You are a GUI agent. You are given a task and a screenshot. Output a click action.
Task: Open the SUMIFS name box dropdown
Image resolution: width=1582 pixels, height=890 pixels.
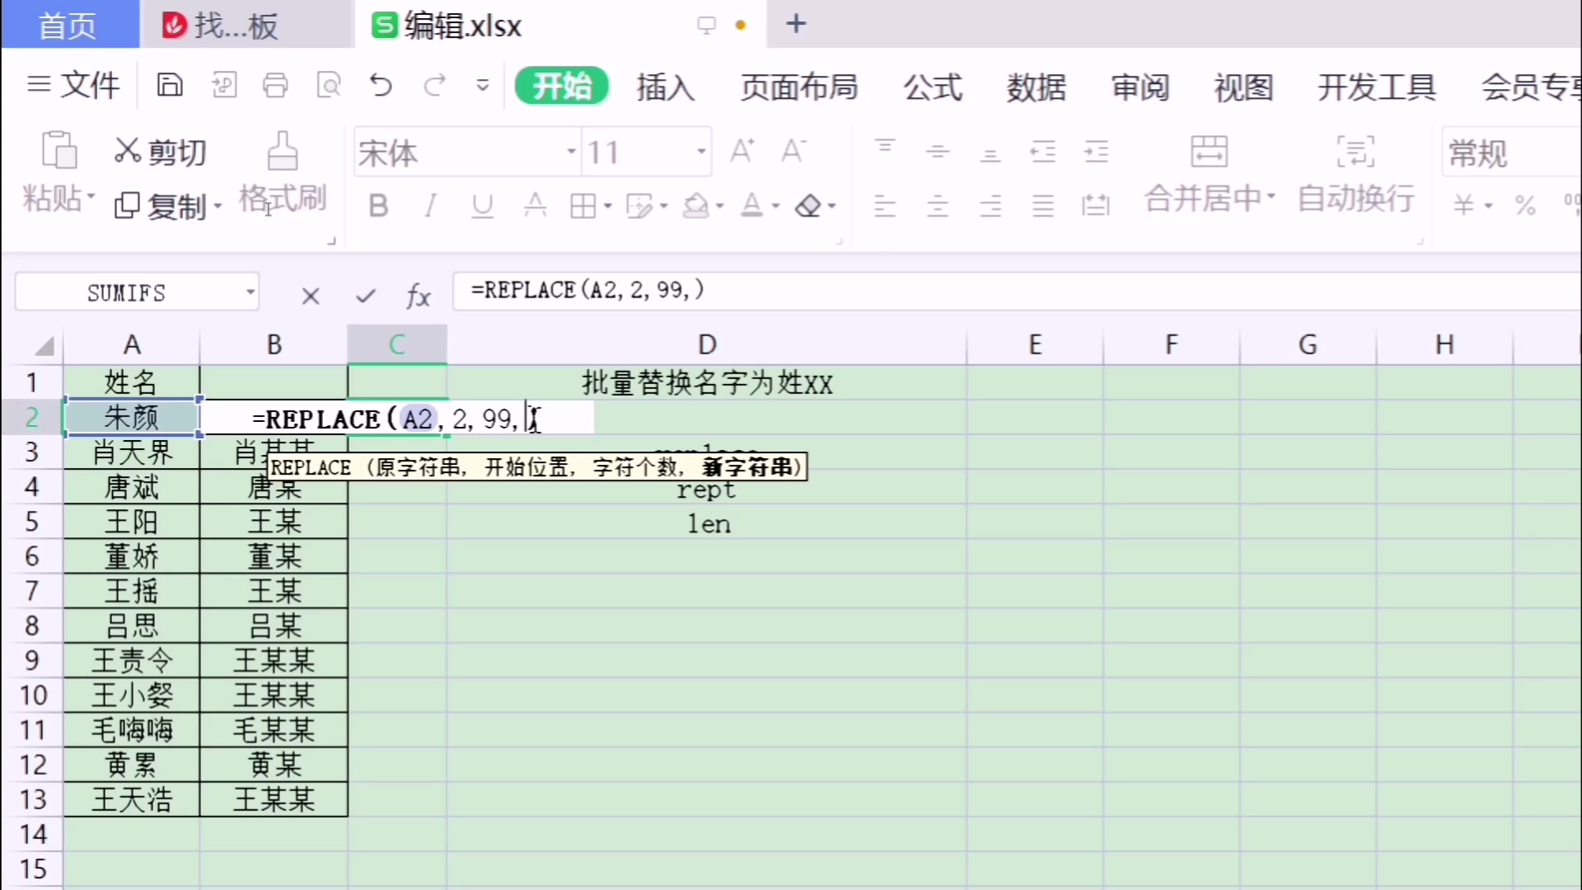250,293
